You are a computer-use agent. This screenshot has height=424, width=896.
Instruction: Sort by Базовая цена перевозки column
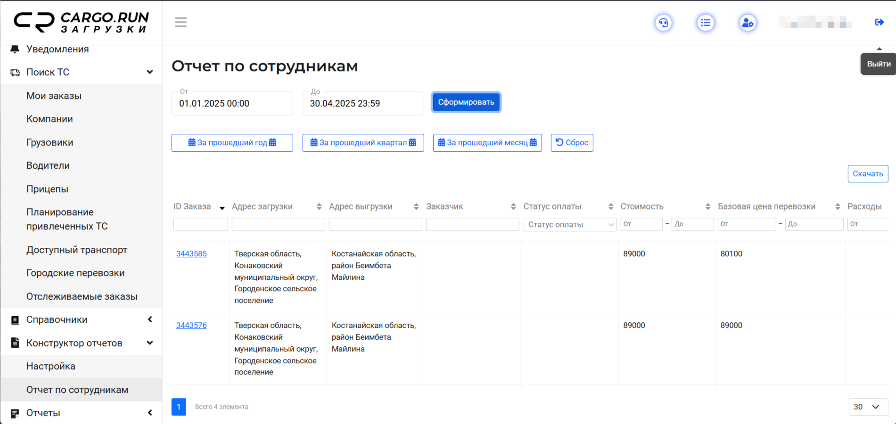click(838, 207)
